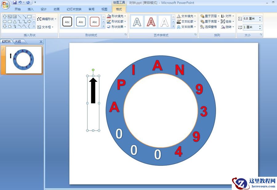Pick the up arrow shape in gallery

point(5,17)
